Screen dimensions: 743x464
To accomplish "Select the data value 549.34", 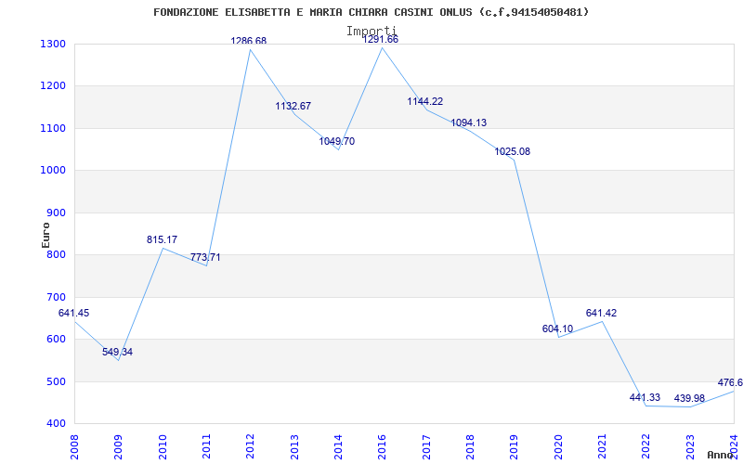I will click(x=118, y=352).
